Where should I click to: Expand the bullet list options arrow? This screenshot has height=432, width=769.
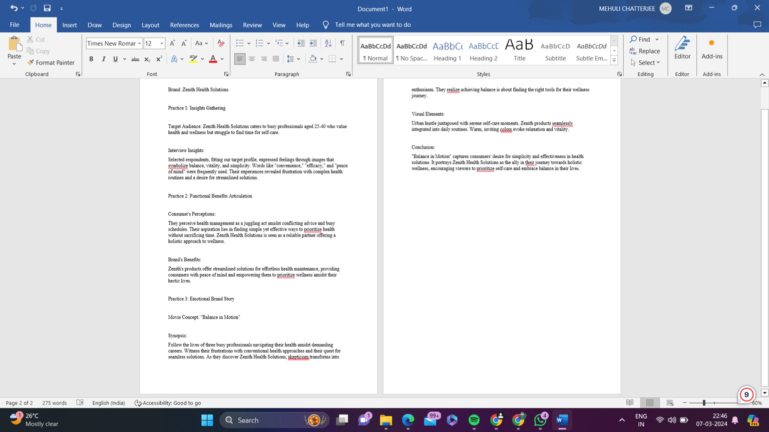coord(249,43)
